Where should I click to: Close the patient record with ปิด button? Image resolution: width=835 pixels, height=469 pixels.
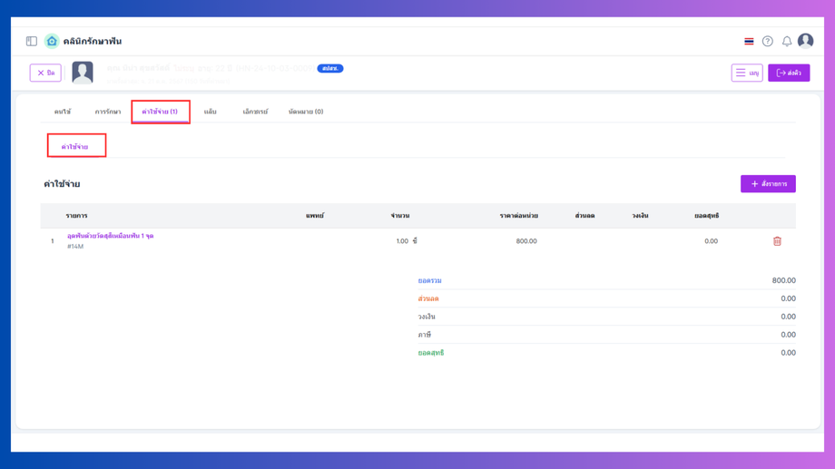[x=45, y=73]
